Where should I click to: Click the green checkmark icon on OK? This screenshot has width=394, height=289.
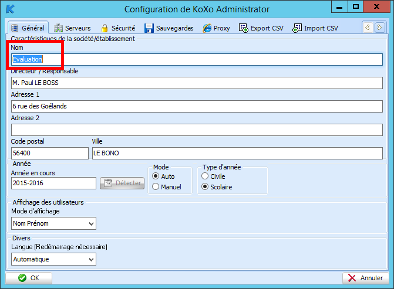(22, 278)
